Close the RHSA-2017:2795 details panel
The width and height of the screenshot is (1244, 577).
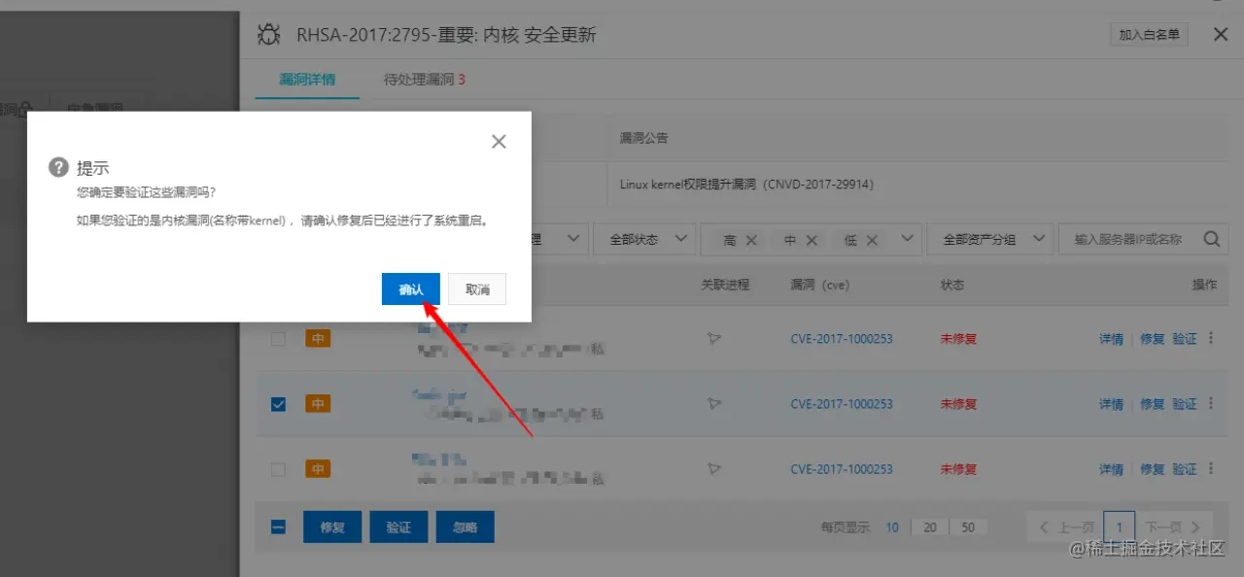coord(1221,34)
